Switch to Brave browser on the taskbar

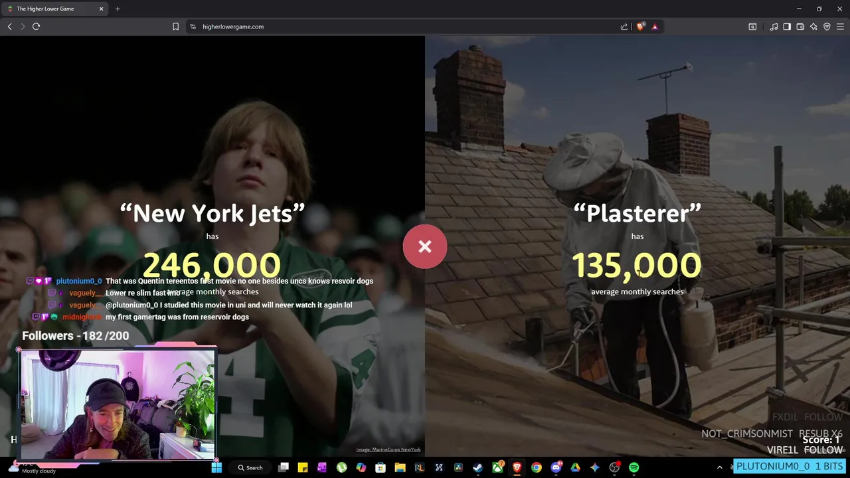pyautogui.click(x=517, y=467)
